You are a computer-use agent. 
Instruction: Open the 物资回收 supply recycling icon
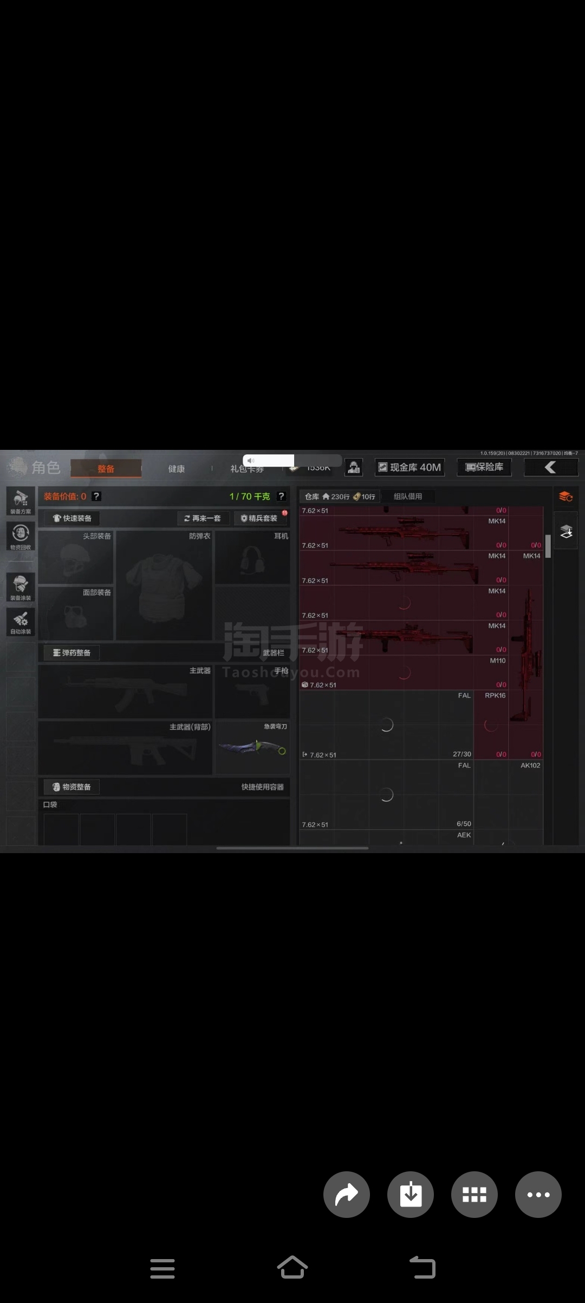[21, 537]
